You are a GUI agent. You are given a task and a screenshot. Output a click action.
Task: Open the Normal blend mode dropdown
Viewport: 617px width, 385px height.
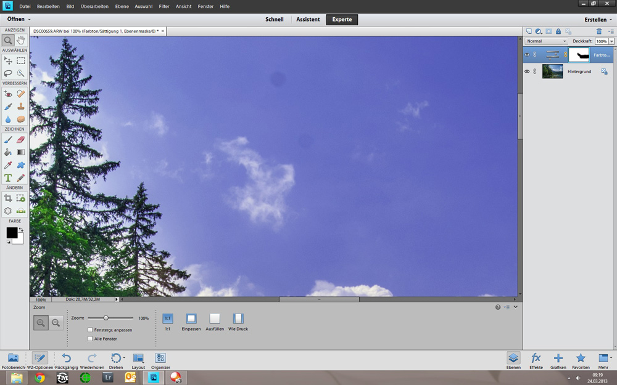pos(546,41)
